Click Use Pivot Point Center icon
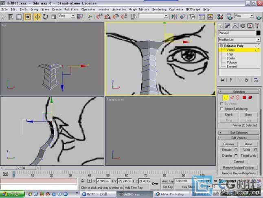This screenshot has height=198, width=263. click(x=80, y=16)
